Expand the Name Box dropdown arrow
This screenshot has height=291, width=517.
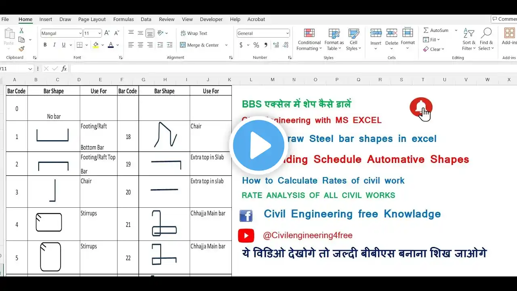30,69
